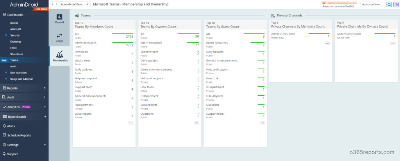Click the AD bar in Members Count
400x161 pixels.
tap(123, 33)
